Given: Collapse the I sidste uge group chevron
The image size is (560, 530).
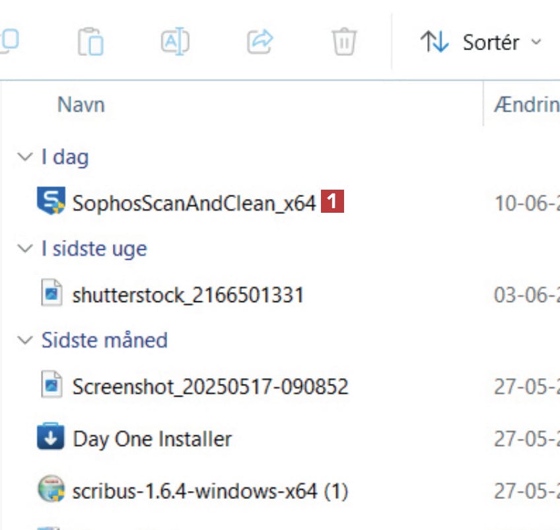Looking at the screenshot, I should pyautogui.click(x=25, y=248).
